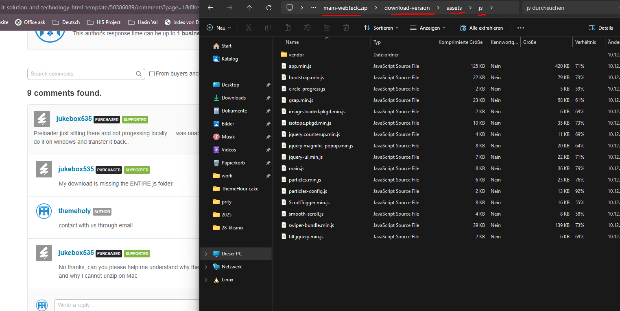Open the three-dots more options menu
Image resolution: width=620 pixels, height=311 pixels.
point(521,28)
